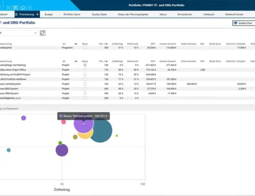Toggle Muss checkbox for the BDE-System row
The height and width of the screenshot is (196, 255).
(x=85, y=89)
